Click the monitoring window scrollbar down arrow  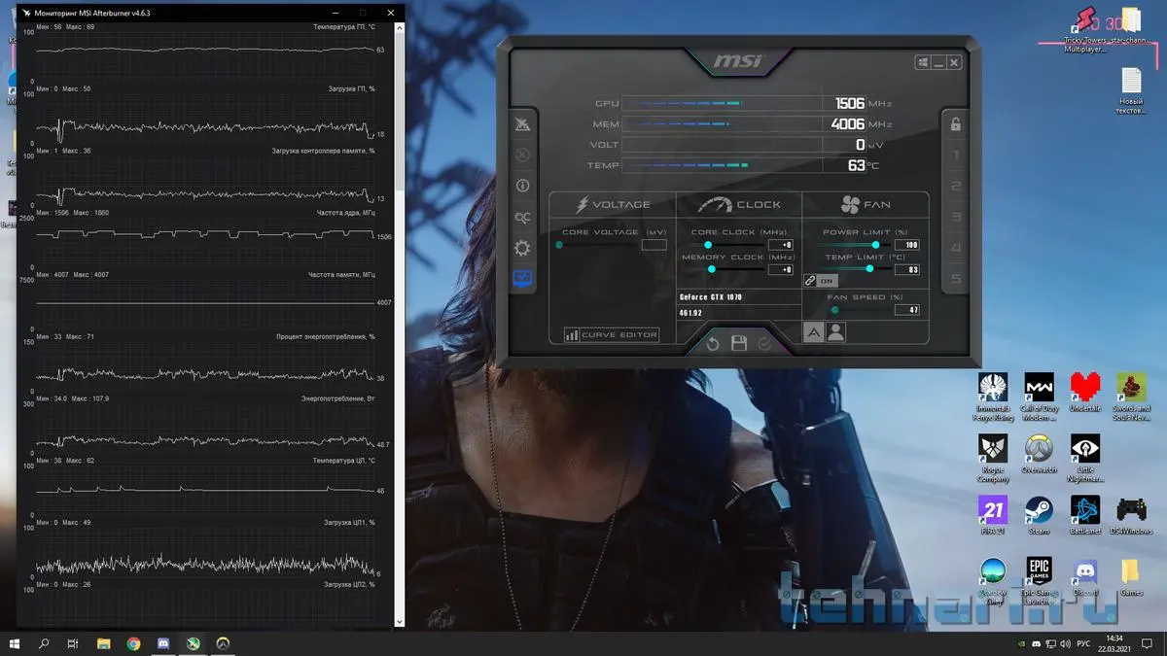coord(399,620)
